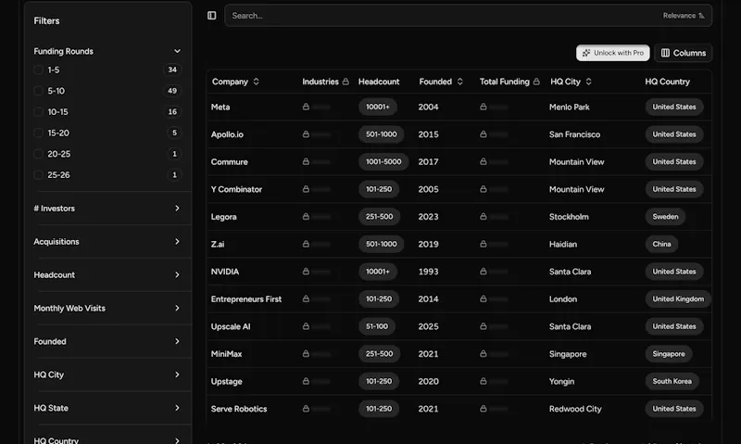The width and height of the screenshot is (741, 444).
Task: Toggle the sidebar panel icon beside search
Action: point(212,16)
